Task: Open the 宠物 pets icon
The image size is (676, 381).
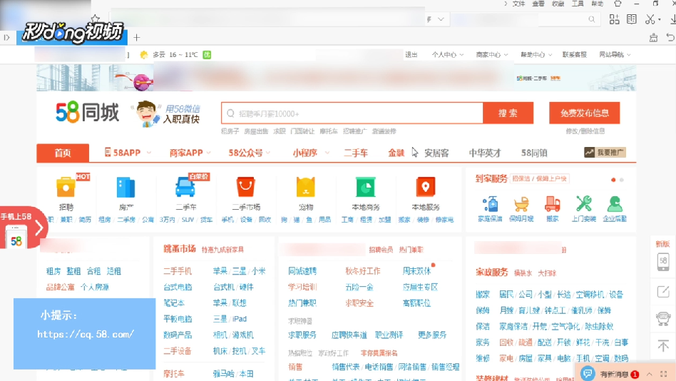Action: 306,187
